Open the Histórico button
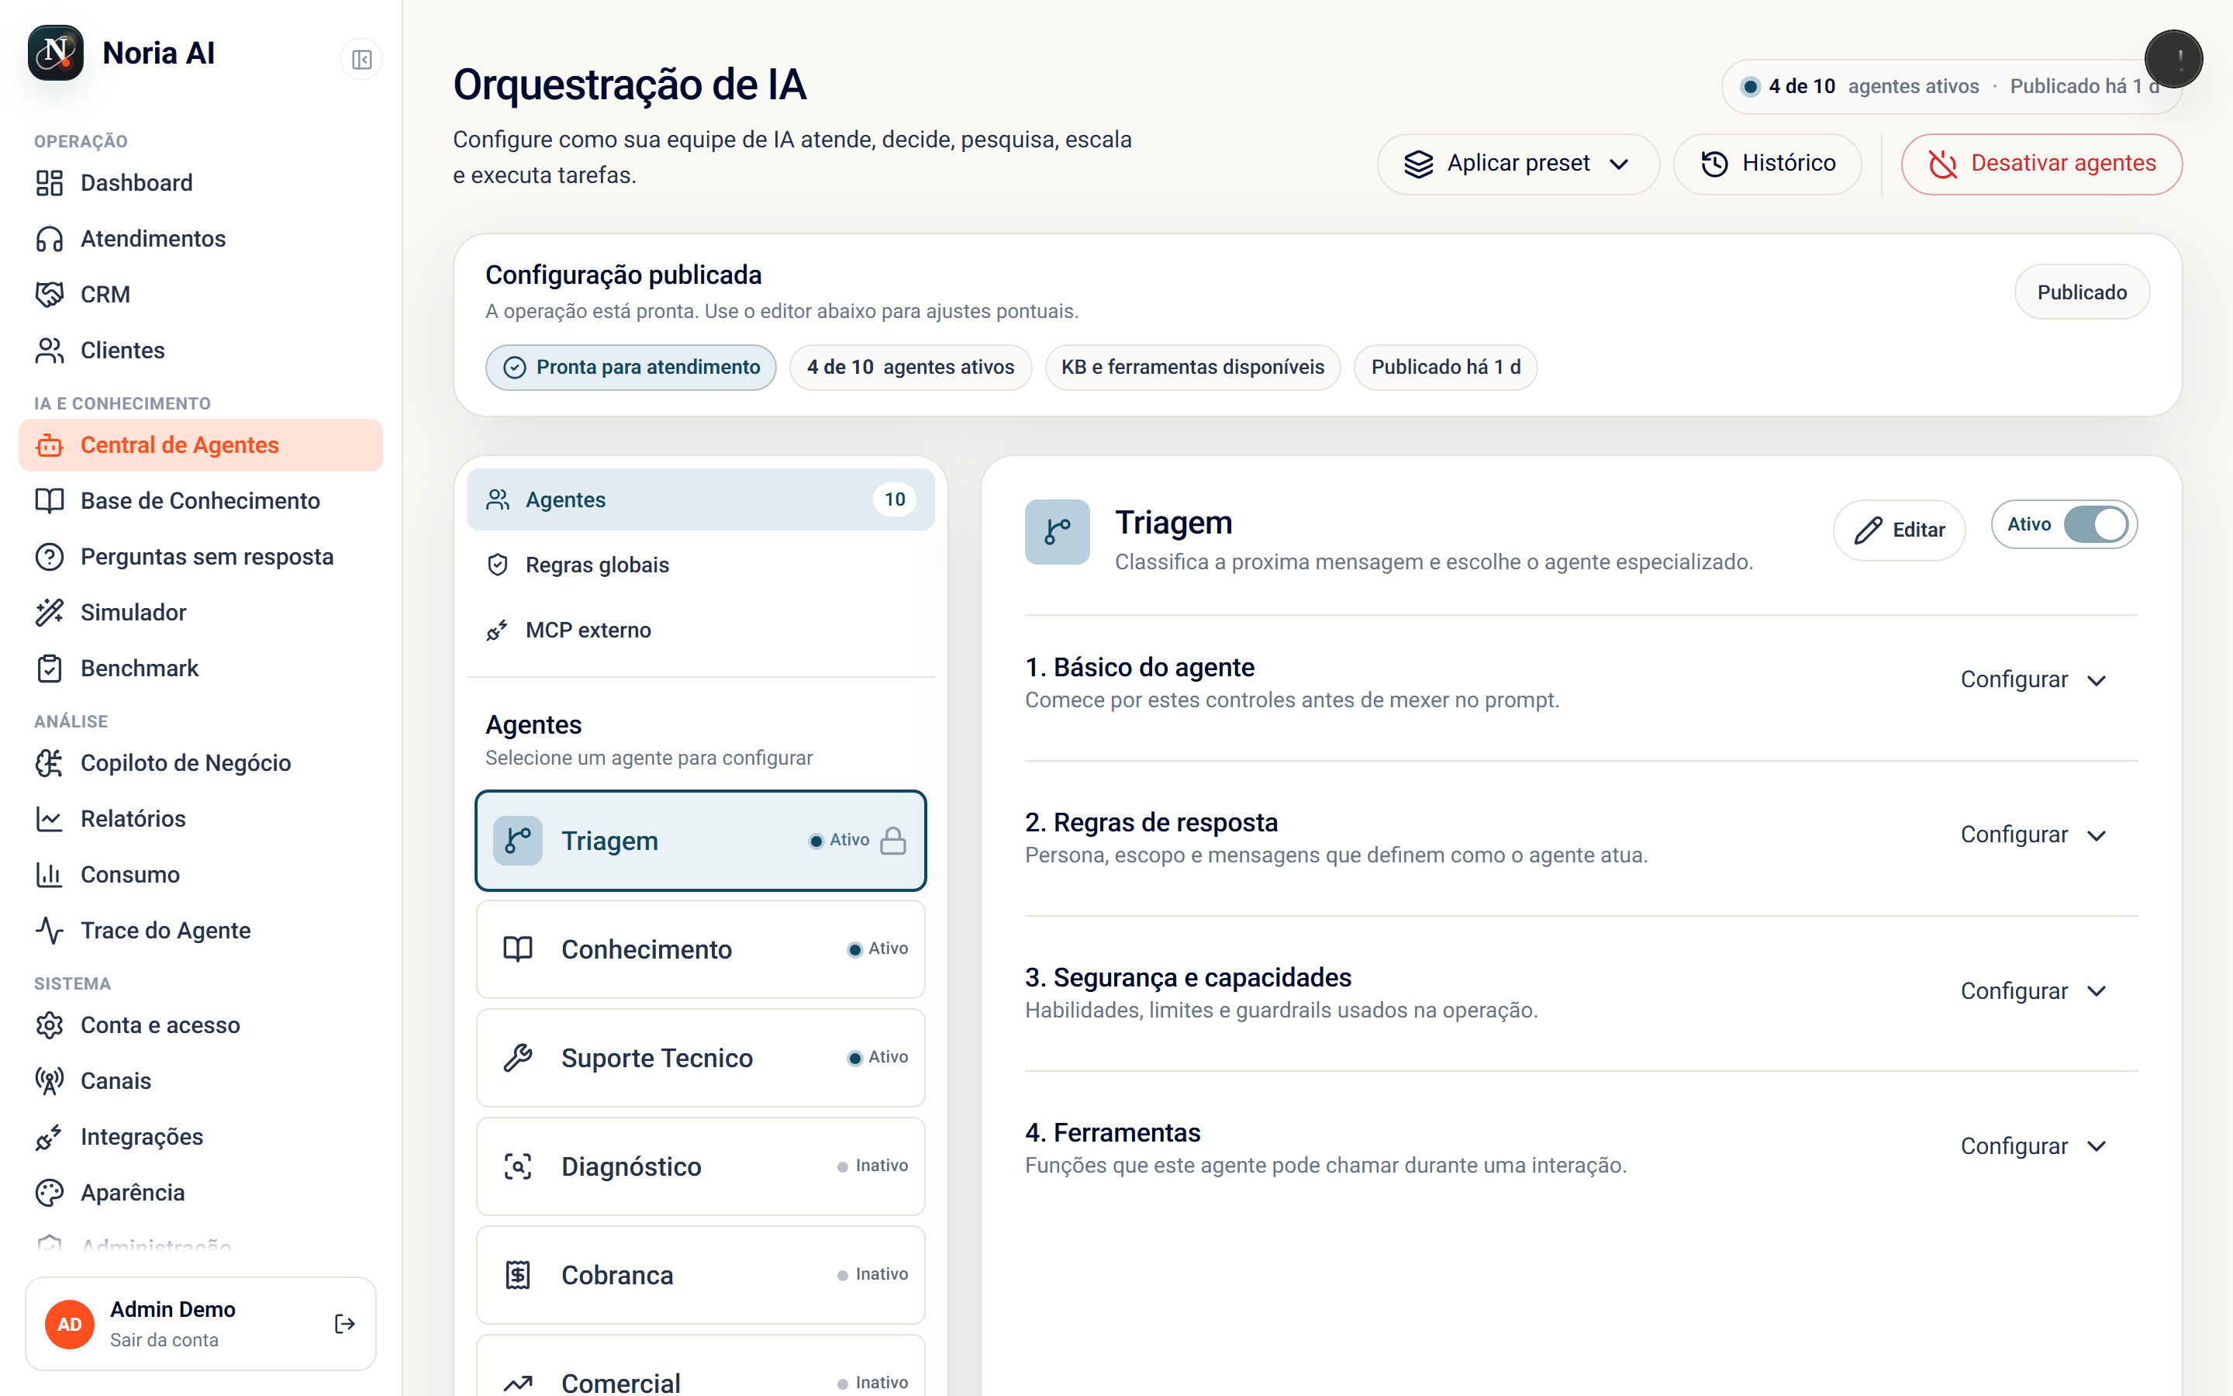This screenshot has height=1396, width=2233. pyautogui.click(x=1767, y=164)
